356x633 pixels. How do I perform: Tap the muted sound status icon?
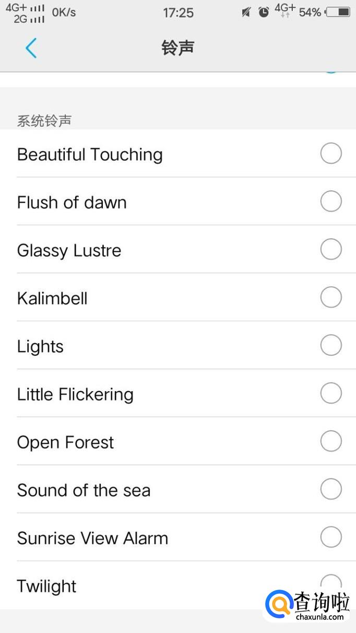[x=246, y=12]
